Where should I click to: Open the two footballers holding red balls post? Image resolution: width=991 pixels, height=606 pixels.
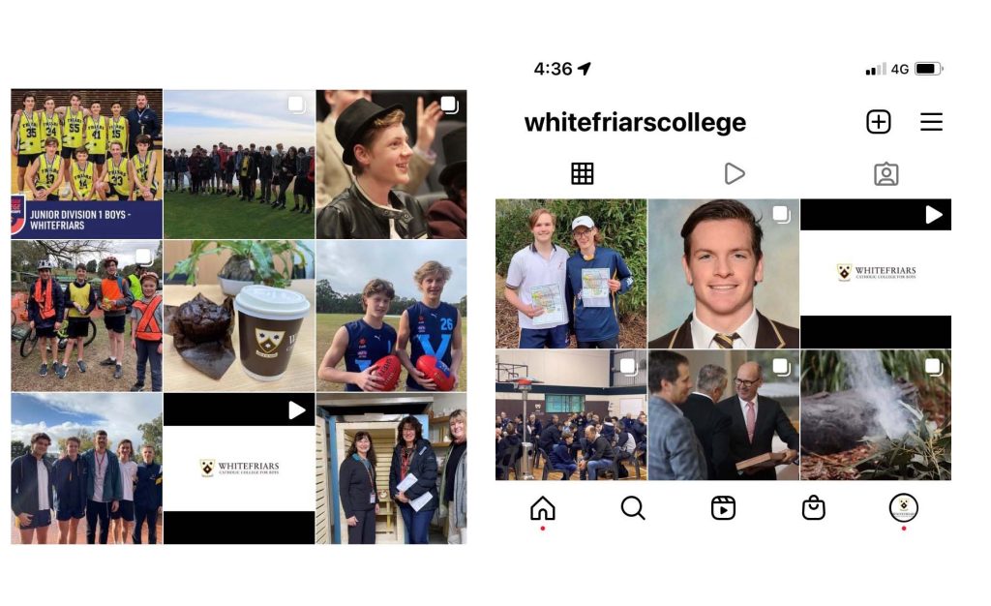(x=391, y=316)
